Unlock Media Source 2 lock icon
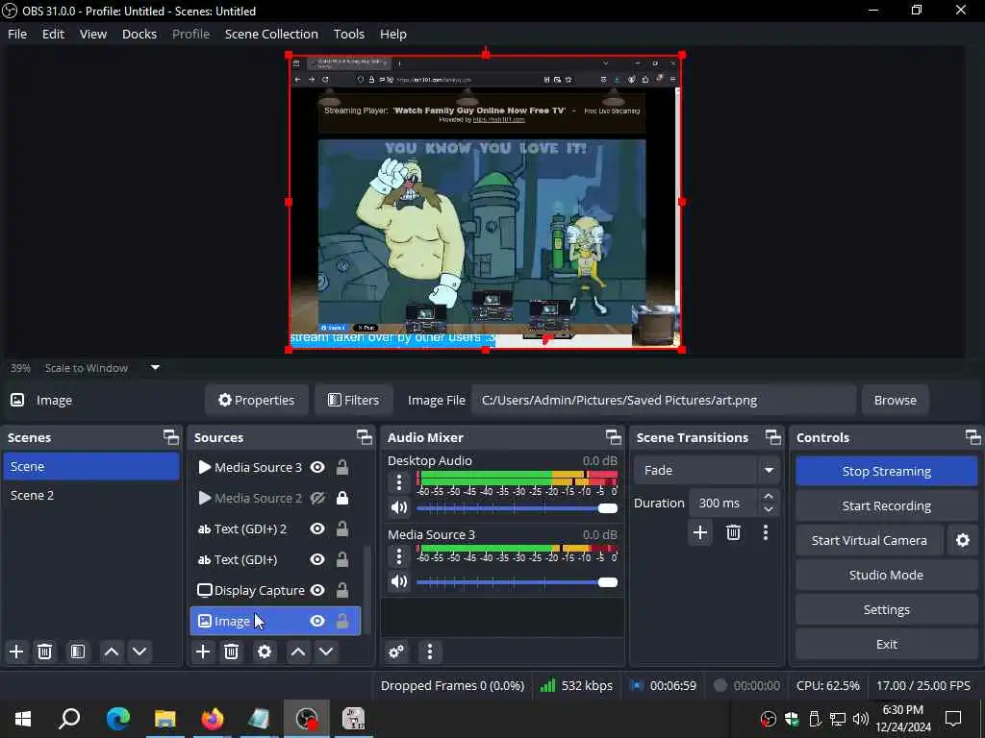The image size is (985, 738). [342, 498]
